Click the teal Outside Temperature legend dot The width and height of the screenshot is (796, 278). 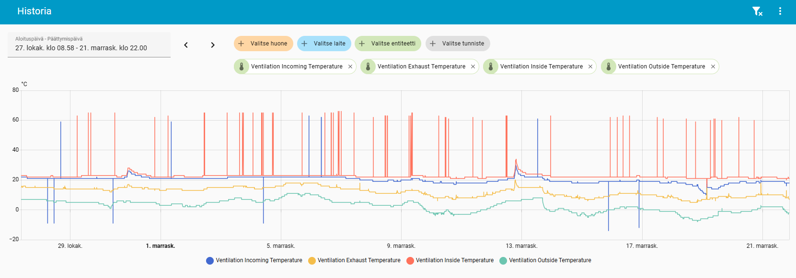[503, 261]
